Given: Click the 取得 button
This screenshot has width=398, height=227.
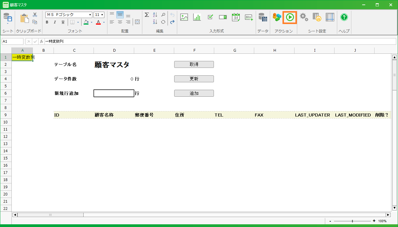Looking at the screenshot, I should tap(194, 65).
